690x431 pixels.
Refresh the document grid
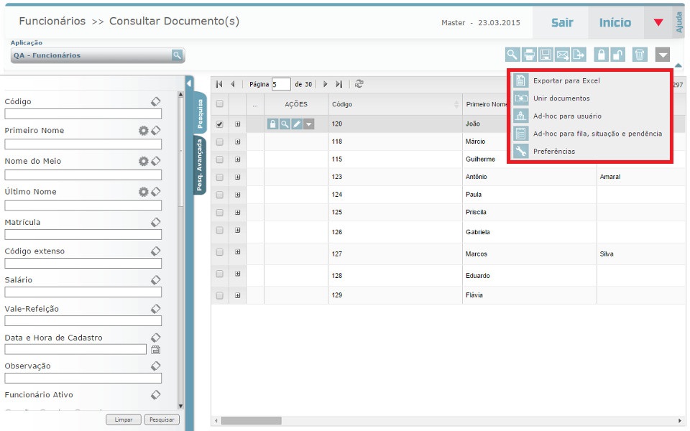(359, 84)
